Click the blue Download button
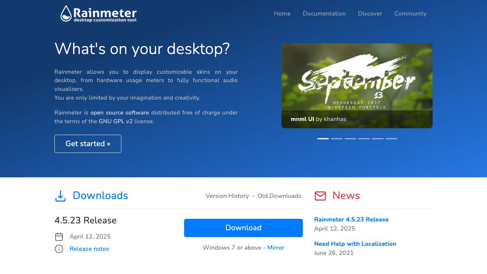 (243, 228)
